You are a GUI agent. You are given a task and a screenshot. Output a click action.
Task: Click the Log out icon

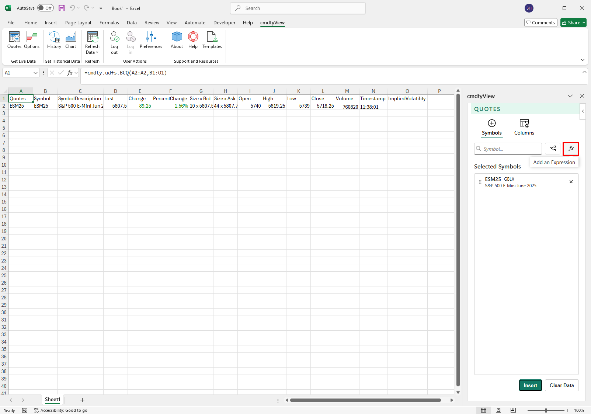pos(114,37)
